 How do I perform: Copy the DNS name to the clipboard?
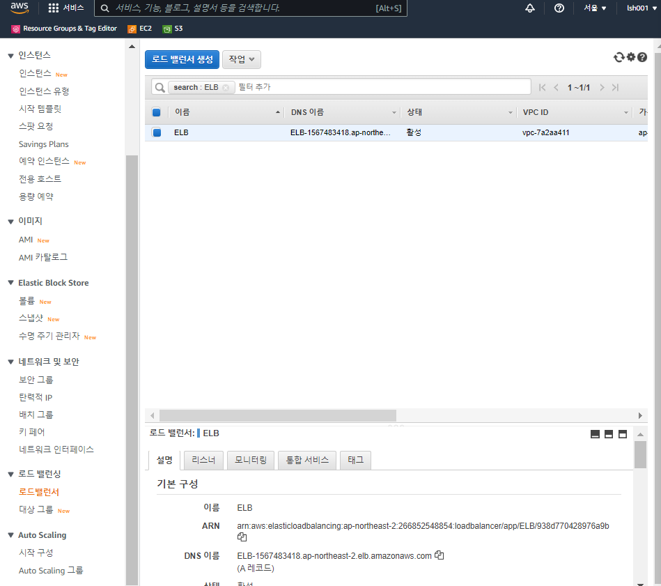click(x=440, y=555)
